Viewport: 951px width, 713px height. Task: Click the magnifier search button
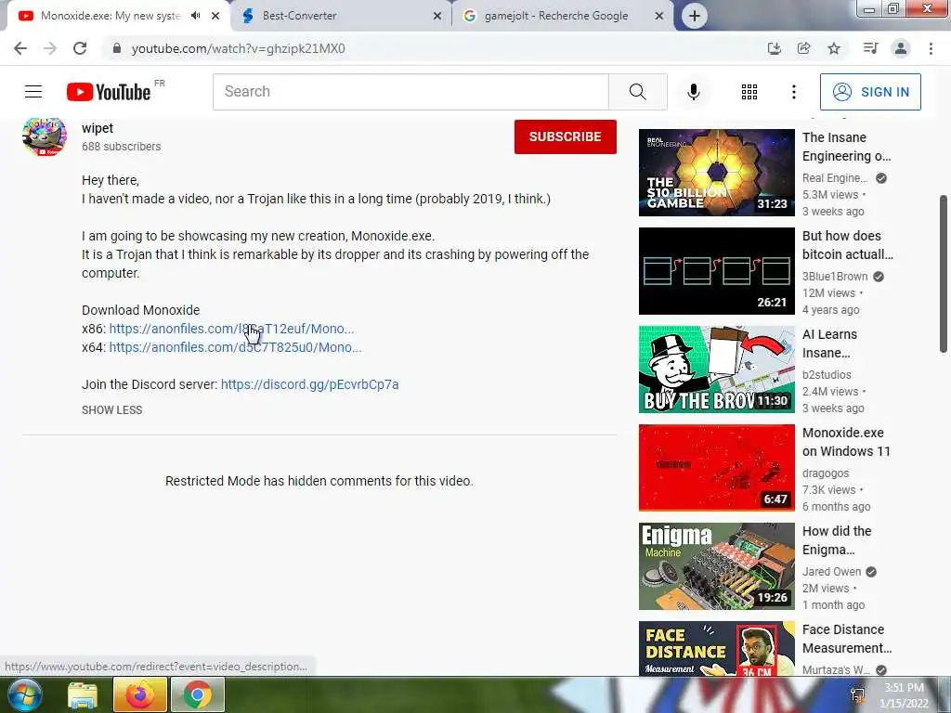[637, 92]
